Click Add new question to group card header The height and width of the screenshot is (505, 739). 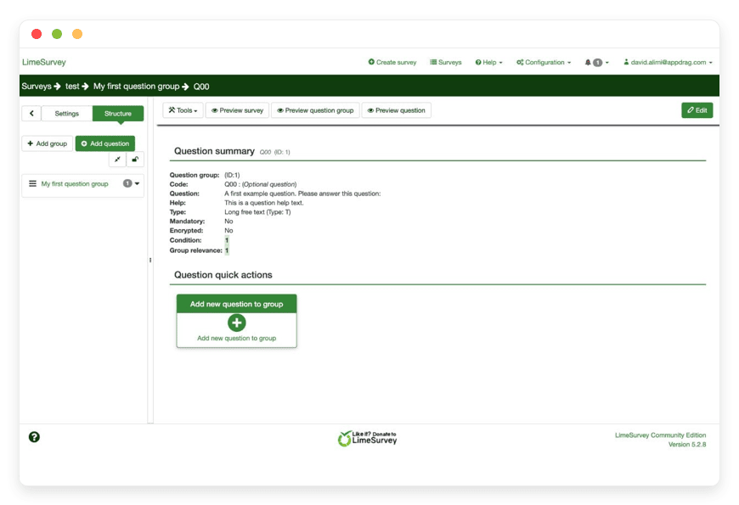coord(237,304)
